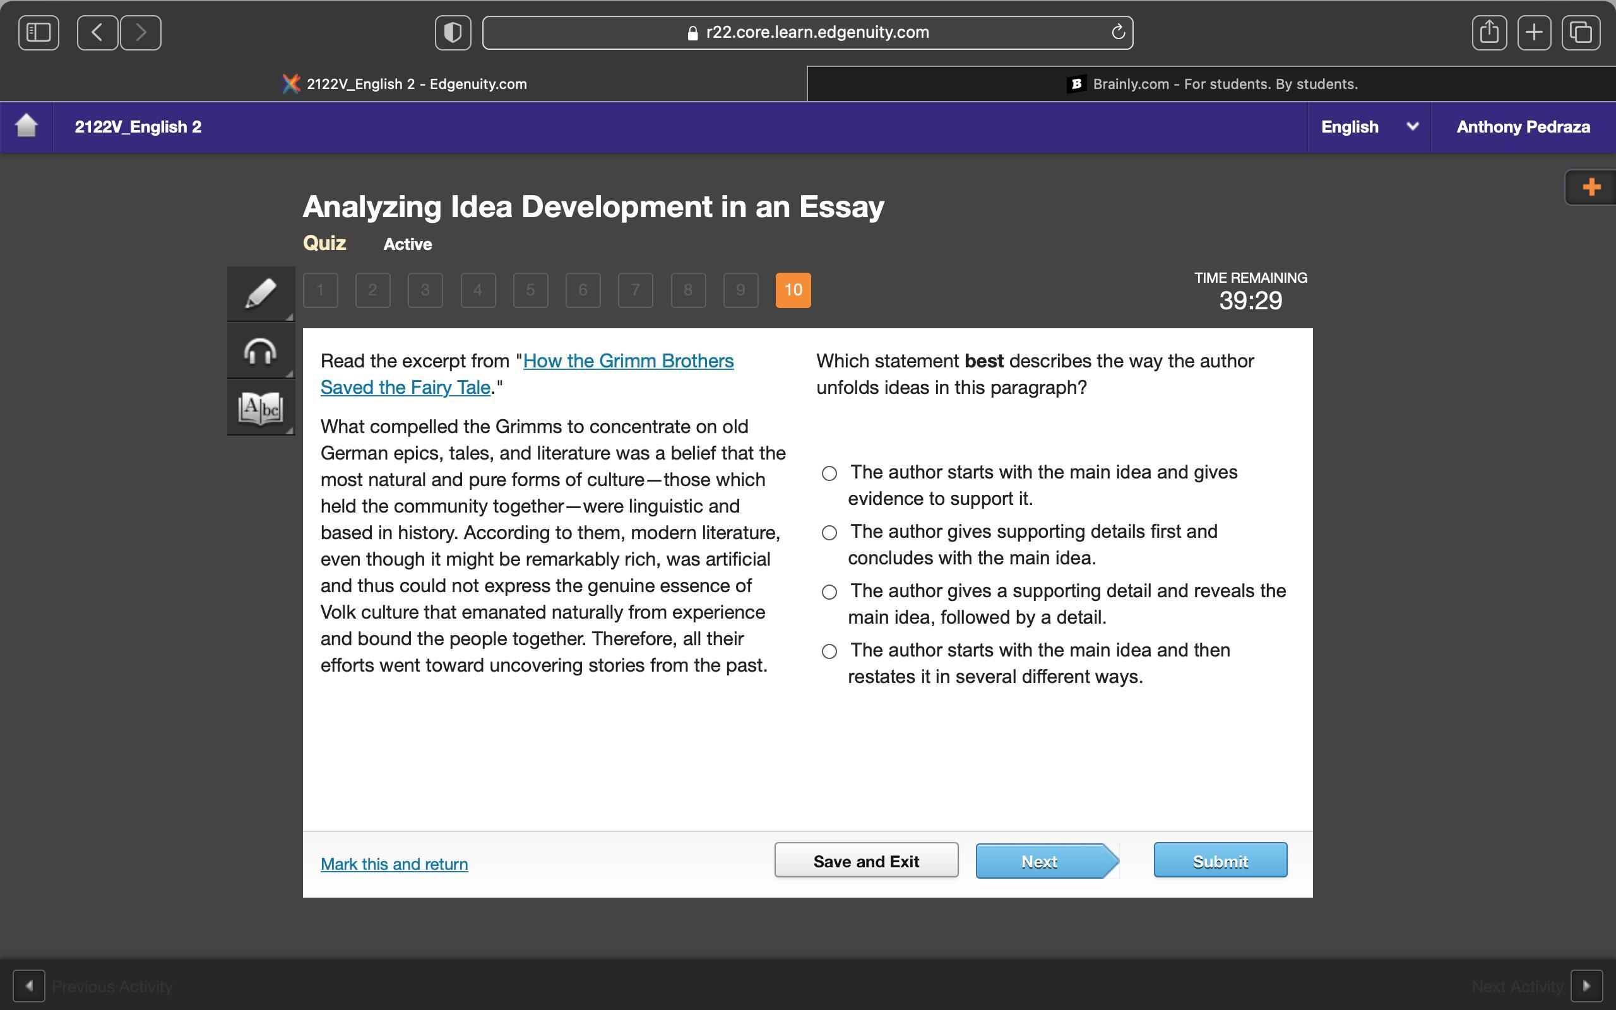Click the orange plus side panel icon
Image resolution: width=1616 pixels, height=1010 pixels.
tap(1591, 187)
